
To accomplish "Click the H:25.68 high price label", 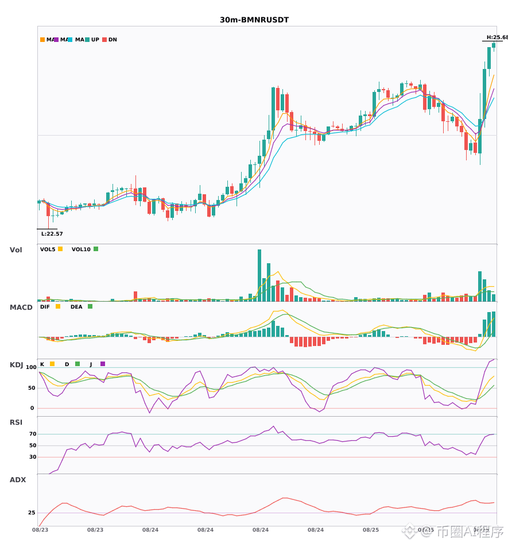I will (x=497, y=37).
